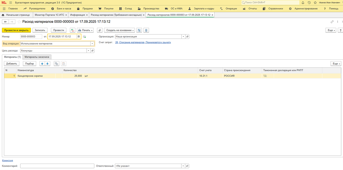
Task: Expand the Организация dropdown list
Action: click(183, 36)
